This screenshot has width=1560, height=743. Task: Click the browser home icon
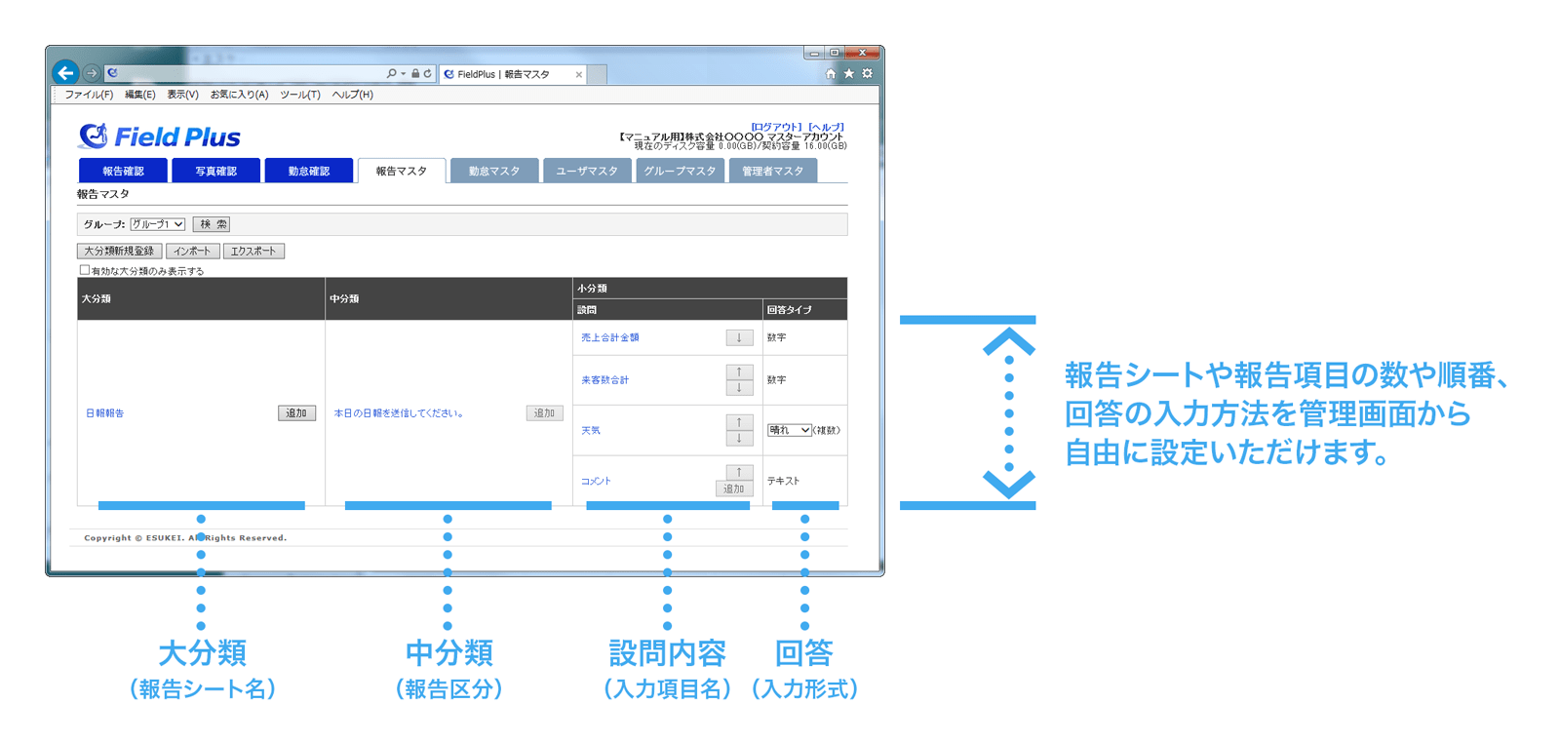(831, 73)
